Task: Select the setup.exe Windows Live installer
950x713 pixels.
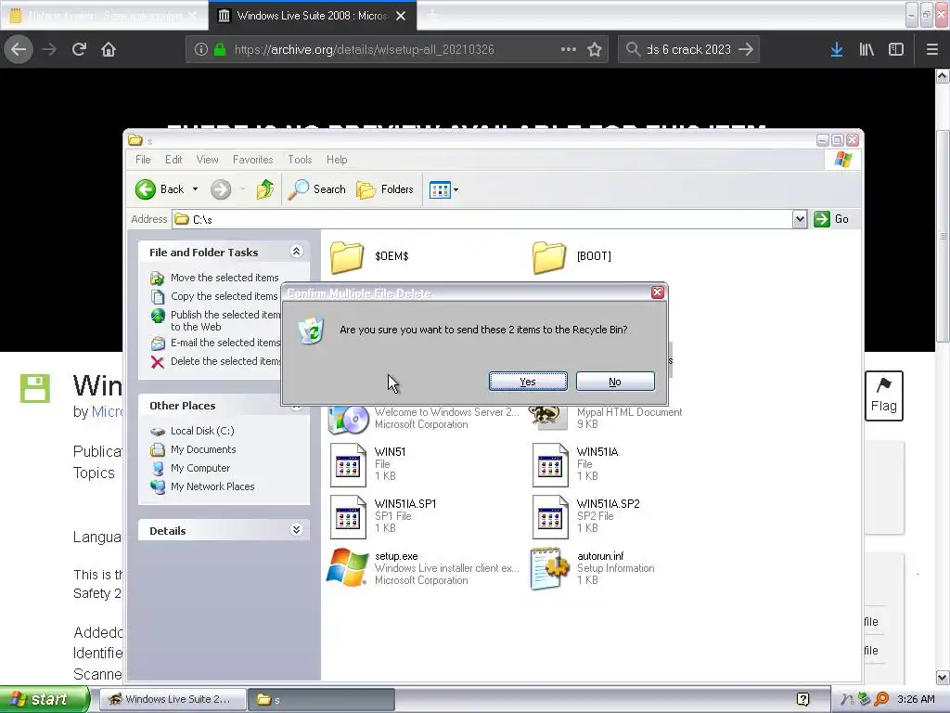Action: pyautogui.click(x=347, y=567)
